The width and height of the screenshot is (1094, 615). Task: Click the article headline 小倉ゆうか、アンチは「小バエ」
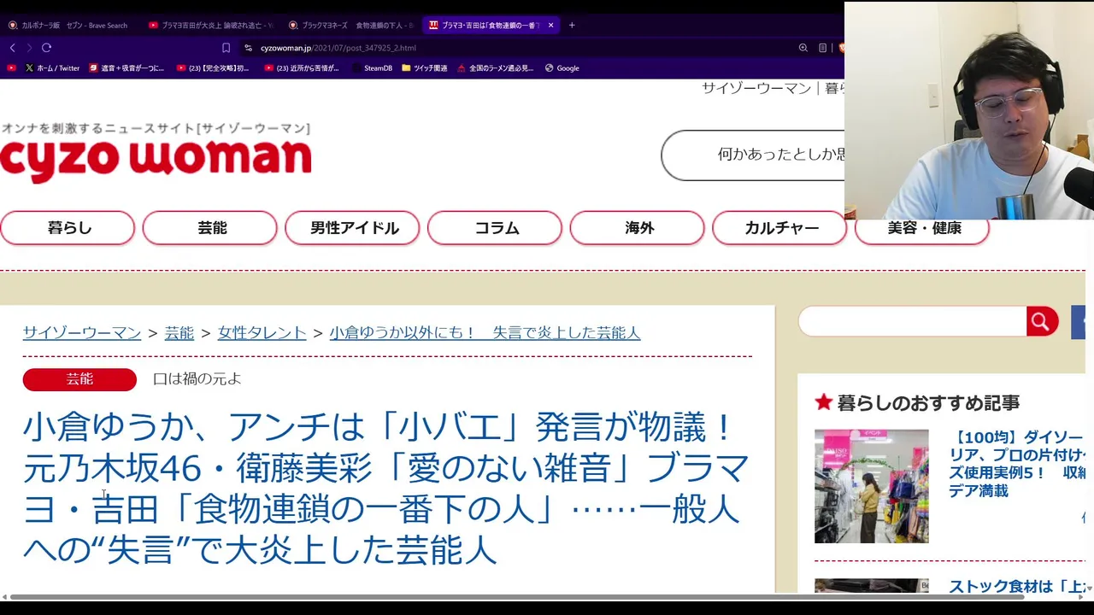(x=385, y=489)
